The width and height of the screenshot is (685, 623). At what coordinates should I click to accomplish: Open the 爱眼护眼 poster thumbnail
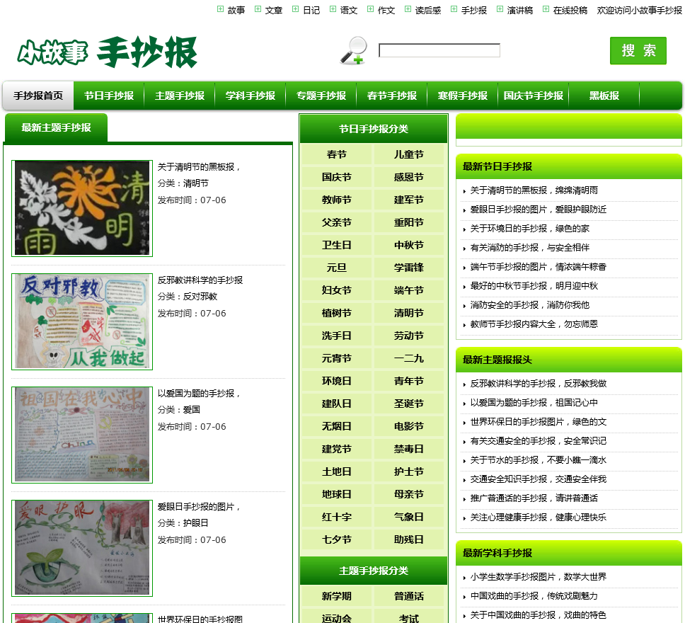pos(82,548)
